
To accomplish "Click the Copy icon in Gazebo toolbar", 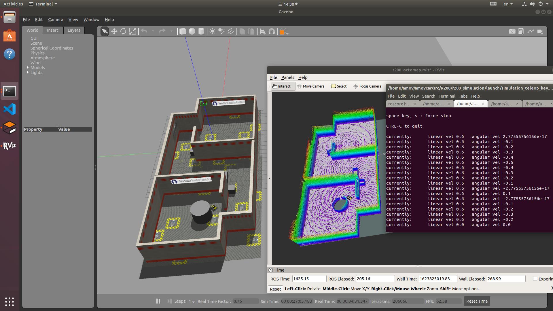I will (242, 31).
